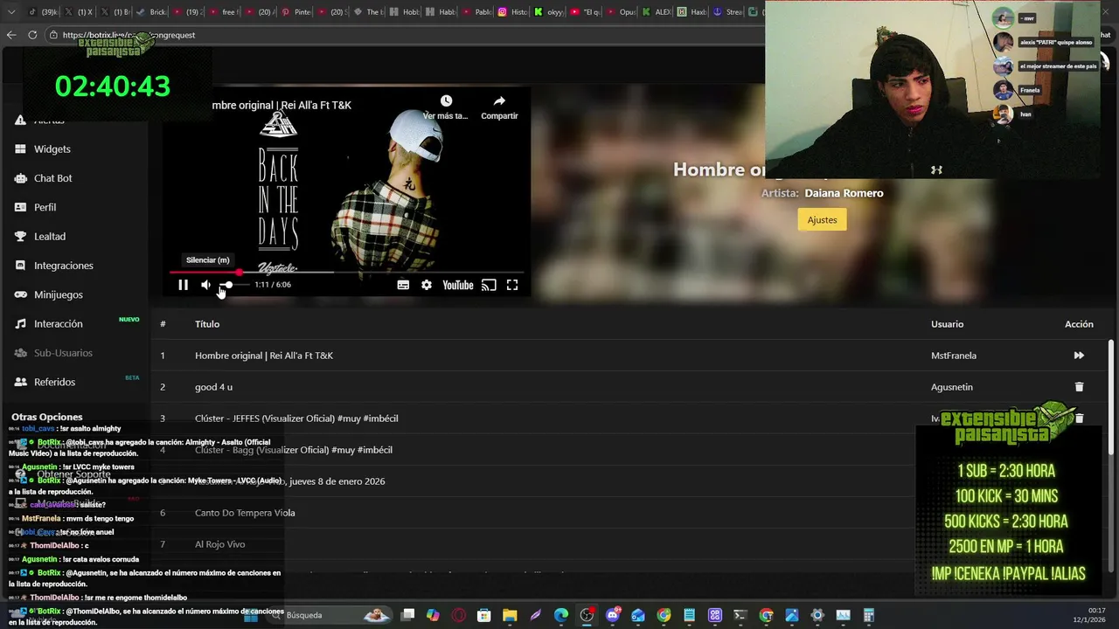Click the Interacción music note icon

pos(20,324)
